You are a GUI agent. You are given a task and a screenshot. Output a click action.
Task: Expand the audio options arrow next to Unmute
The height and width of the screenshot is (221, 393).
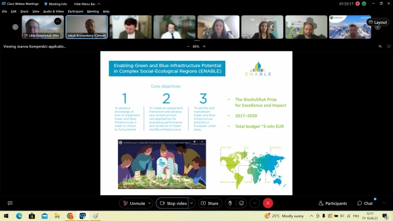pyautogui.click(x=149, y=203)
